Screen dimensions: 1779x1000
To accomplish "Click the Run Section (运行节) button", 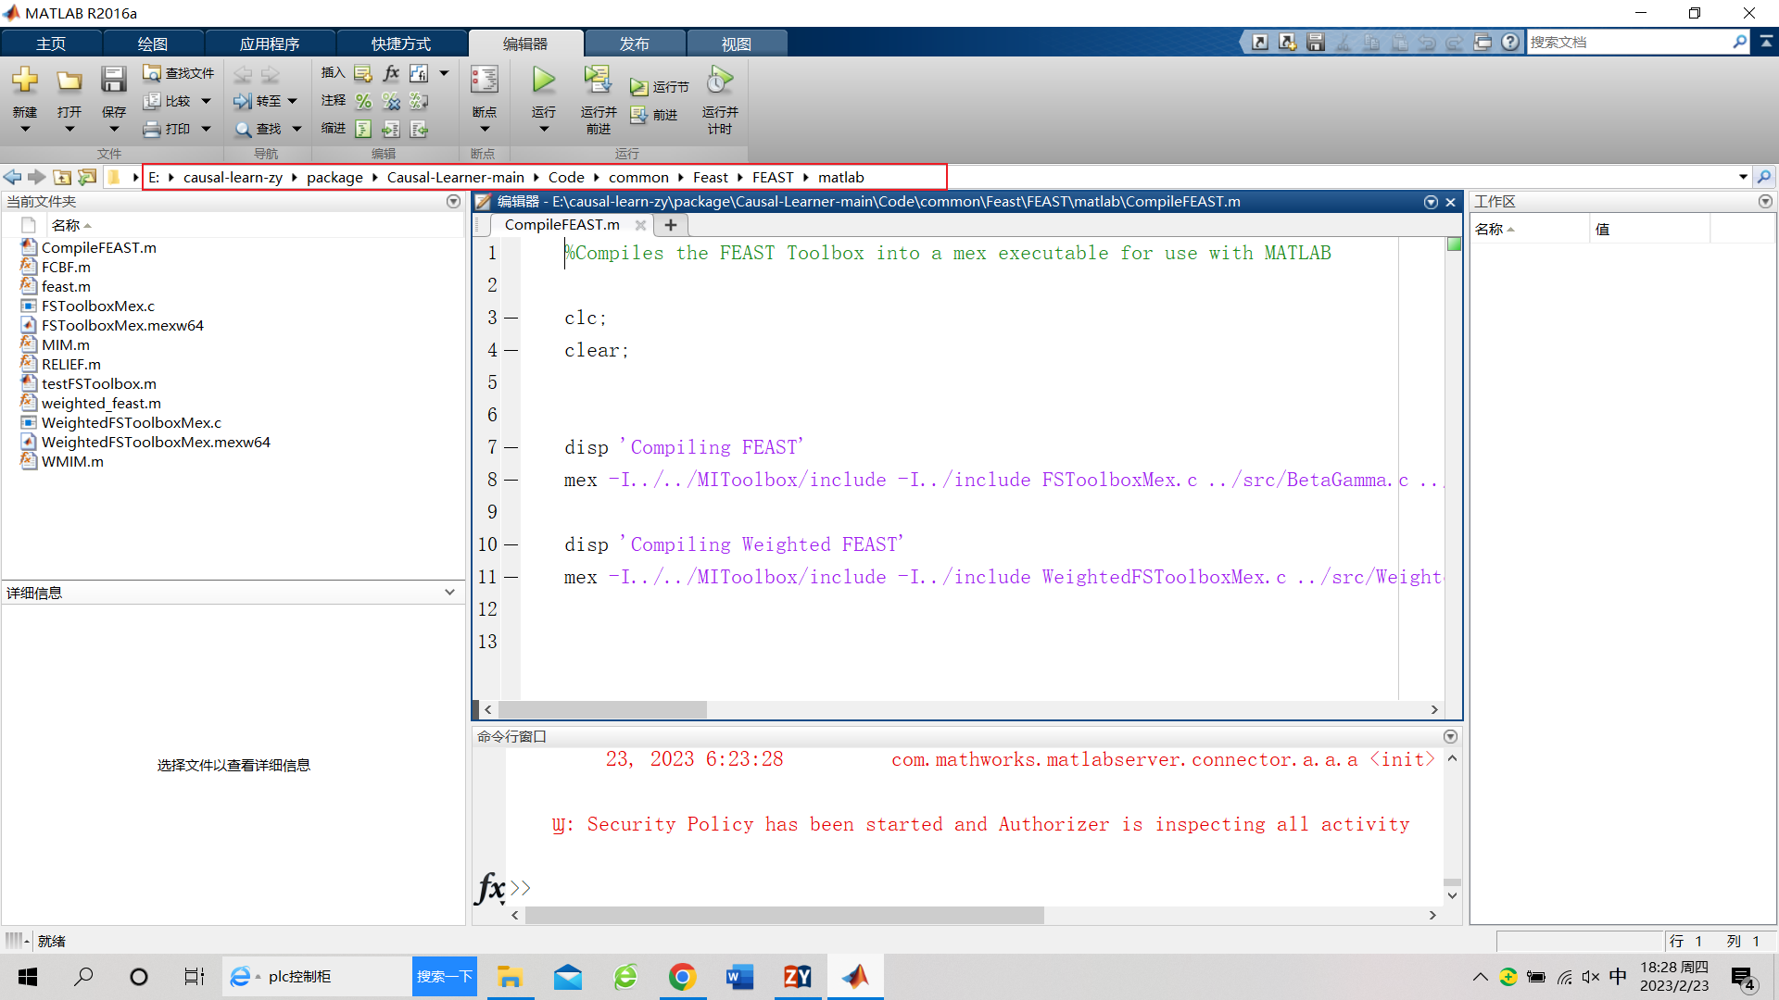I will click(660, 87).
